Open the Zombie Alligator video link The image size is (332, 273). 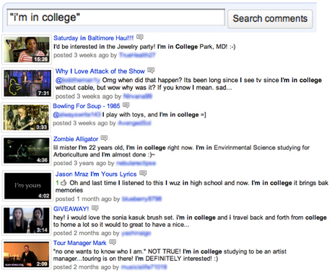tap(76, 139)
